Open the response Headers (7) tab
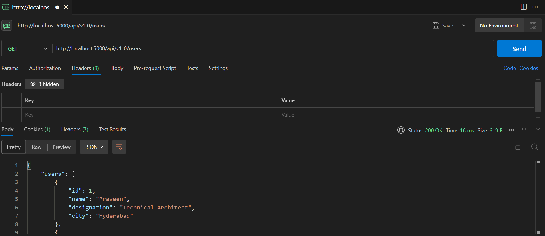The width and height of the screenshot is (545, 236). pyautogui.click(x=75, y=129)
